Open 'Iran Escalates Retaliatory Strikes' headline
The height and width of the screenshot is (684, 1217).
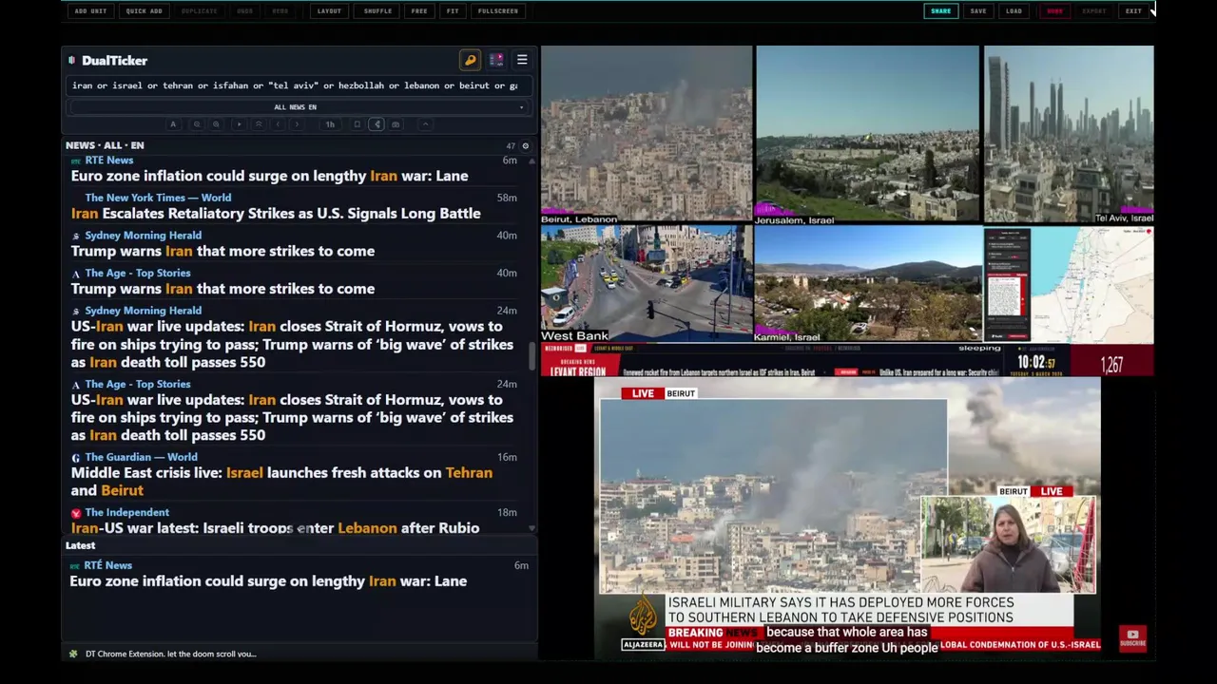pos(276,214)
